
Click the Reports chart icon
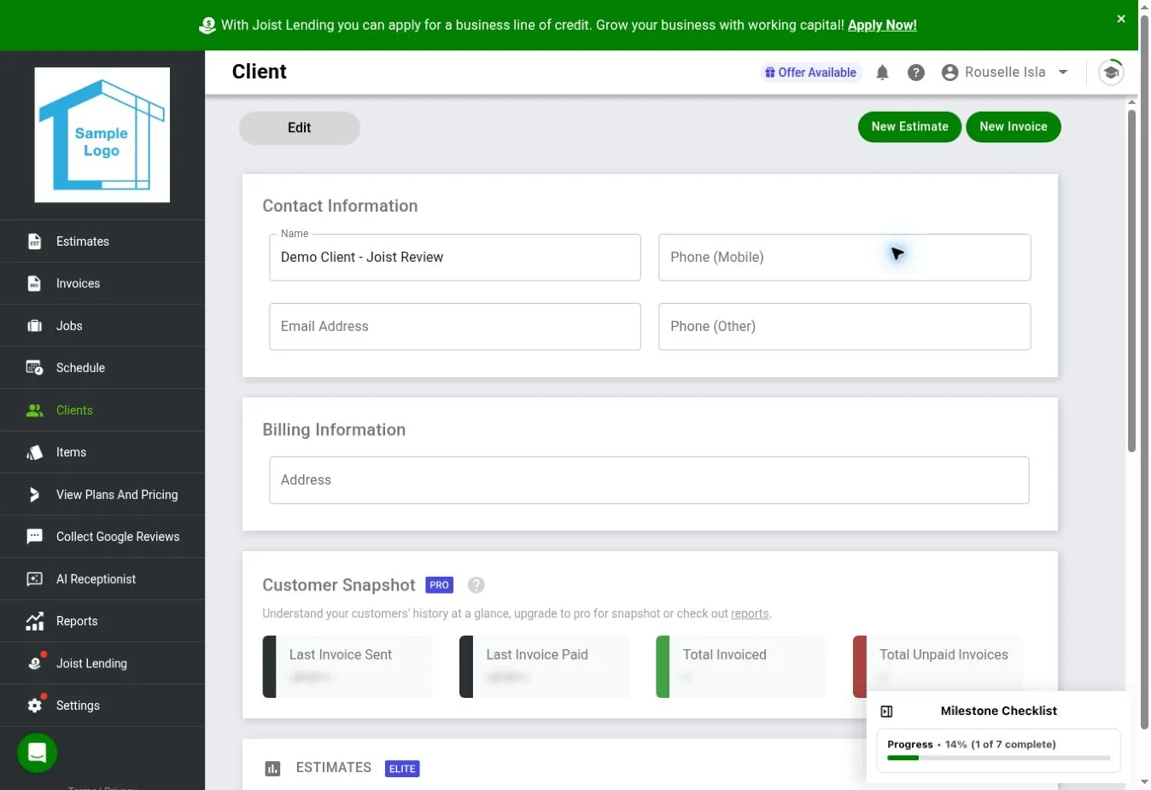tap(34, 621)
